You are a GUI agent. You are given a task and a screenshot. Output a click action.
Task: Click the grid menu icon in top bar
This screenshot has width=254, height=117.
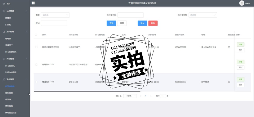coord(33,3)
